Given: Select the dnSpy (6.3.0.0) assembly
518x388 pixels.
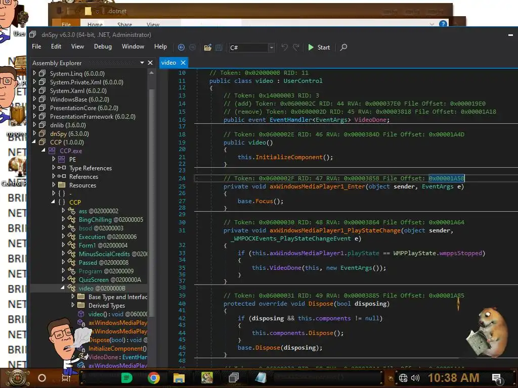Looking at the screenshot, I should click(x=69, y=133).
